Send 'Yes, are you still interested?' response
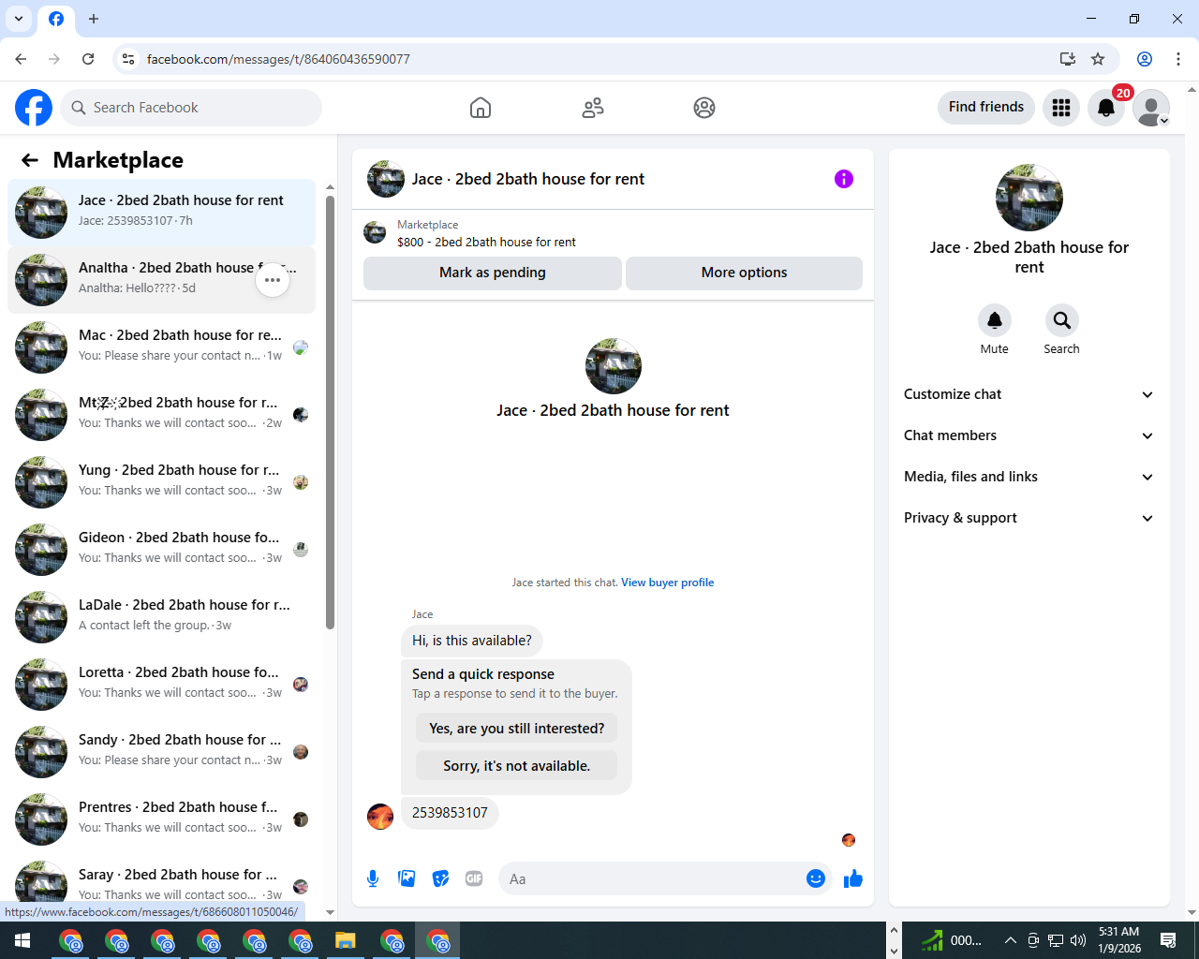Image resolution: width=1199 pixels, height=959 pixels. coord(517,729)
